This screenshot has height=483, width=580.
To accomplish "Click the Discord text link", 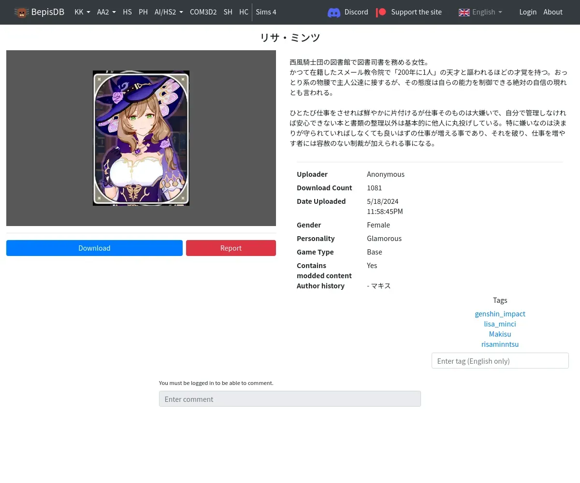I will tap(356, 12).
